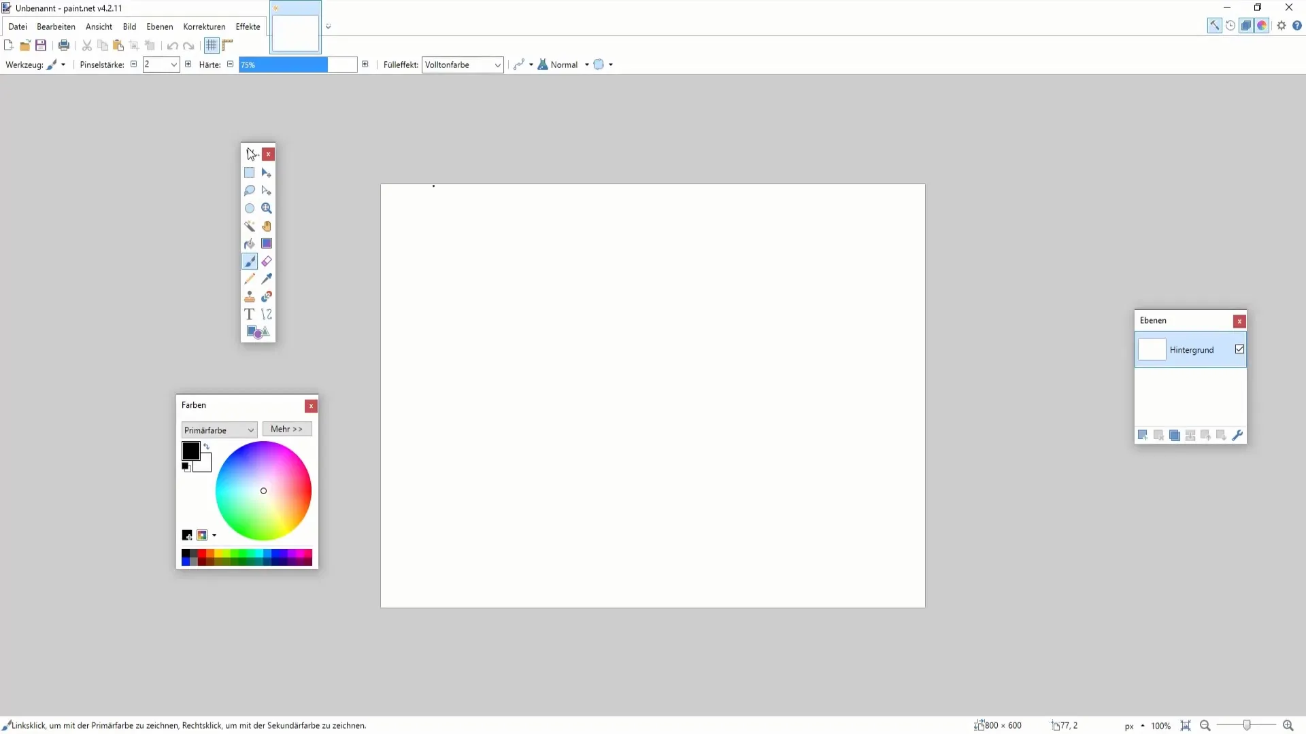Select the Zoom magnifier tool in toolbox
The width and height of the screenshot is (1306, 734).
pos(267,208)
